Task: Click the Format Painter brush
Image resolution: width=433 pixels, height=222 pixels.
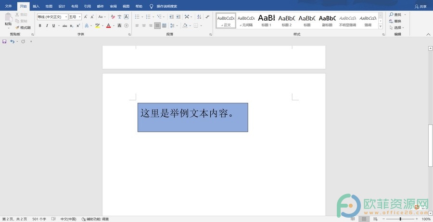Action: (x=23, y=27)
